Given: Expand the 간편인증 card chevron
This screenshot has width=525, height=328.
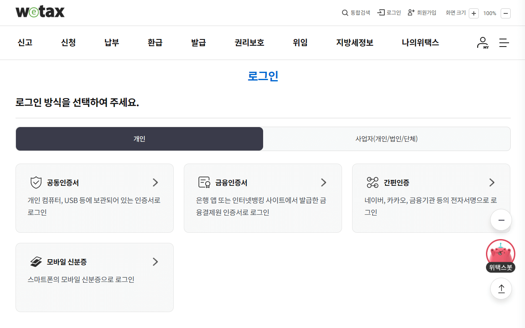Looking at the screenshot, I should [x=491, y=182].
